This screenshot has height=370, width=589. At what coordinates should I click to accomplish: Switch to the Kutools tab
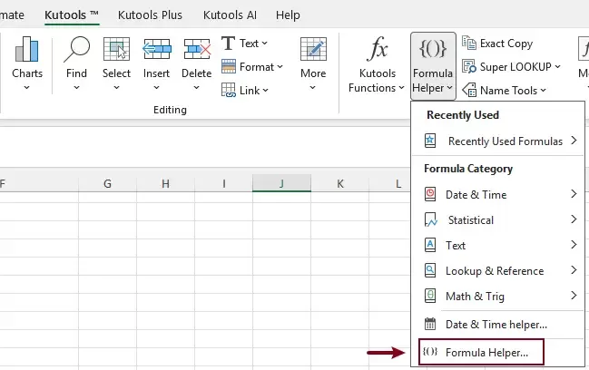(x=72, y=15)
